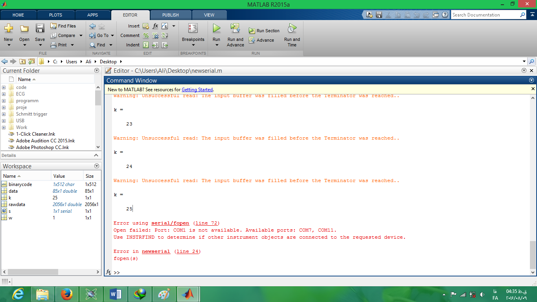The height and width of the screenshot is (302, 537).
Task: Click the Wrap comments icon
Action: click(x=165, y=35)
